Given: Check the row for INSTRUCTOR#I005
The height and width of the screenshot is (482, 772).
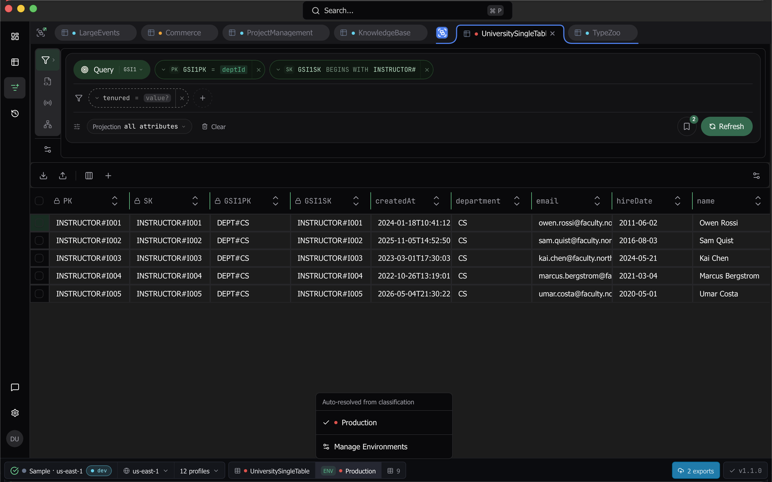Looking at the screenshot, I should [x=39, y=294].
